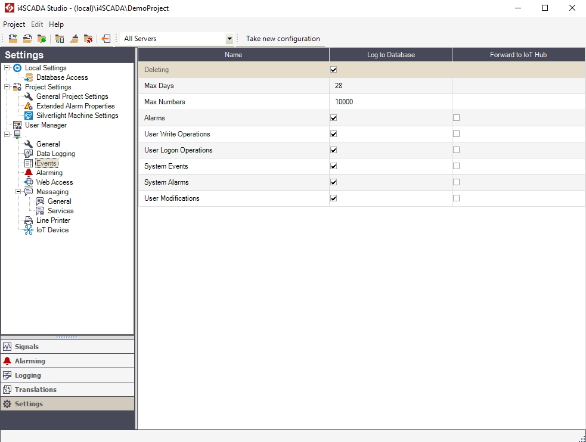
Task: Click the red Alarming bell tree icon
Action: tap(29, 173)
